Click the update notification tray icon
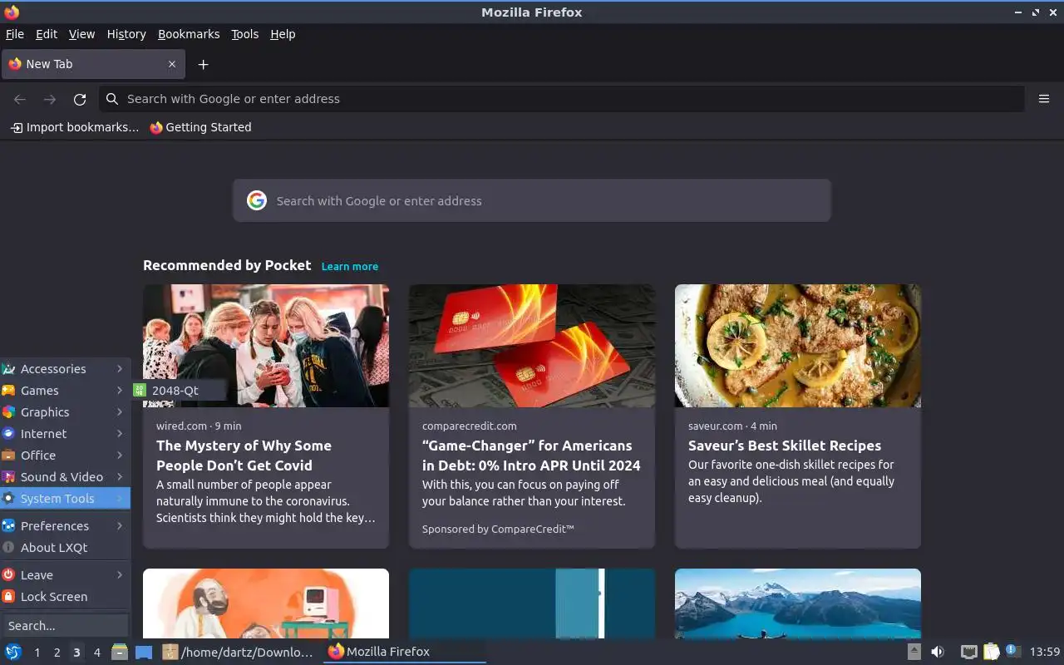The image size is (1064, 665). pos(1012,651)
